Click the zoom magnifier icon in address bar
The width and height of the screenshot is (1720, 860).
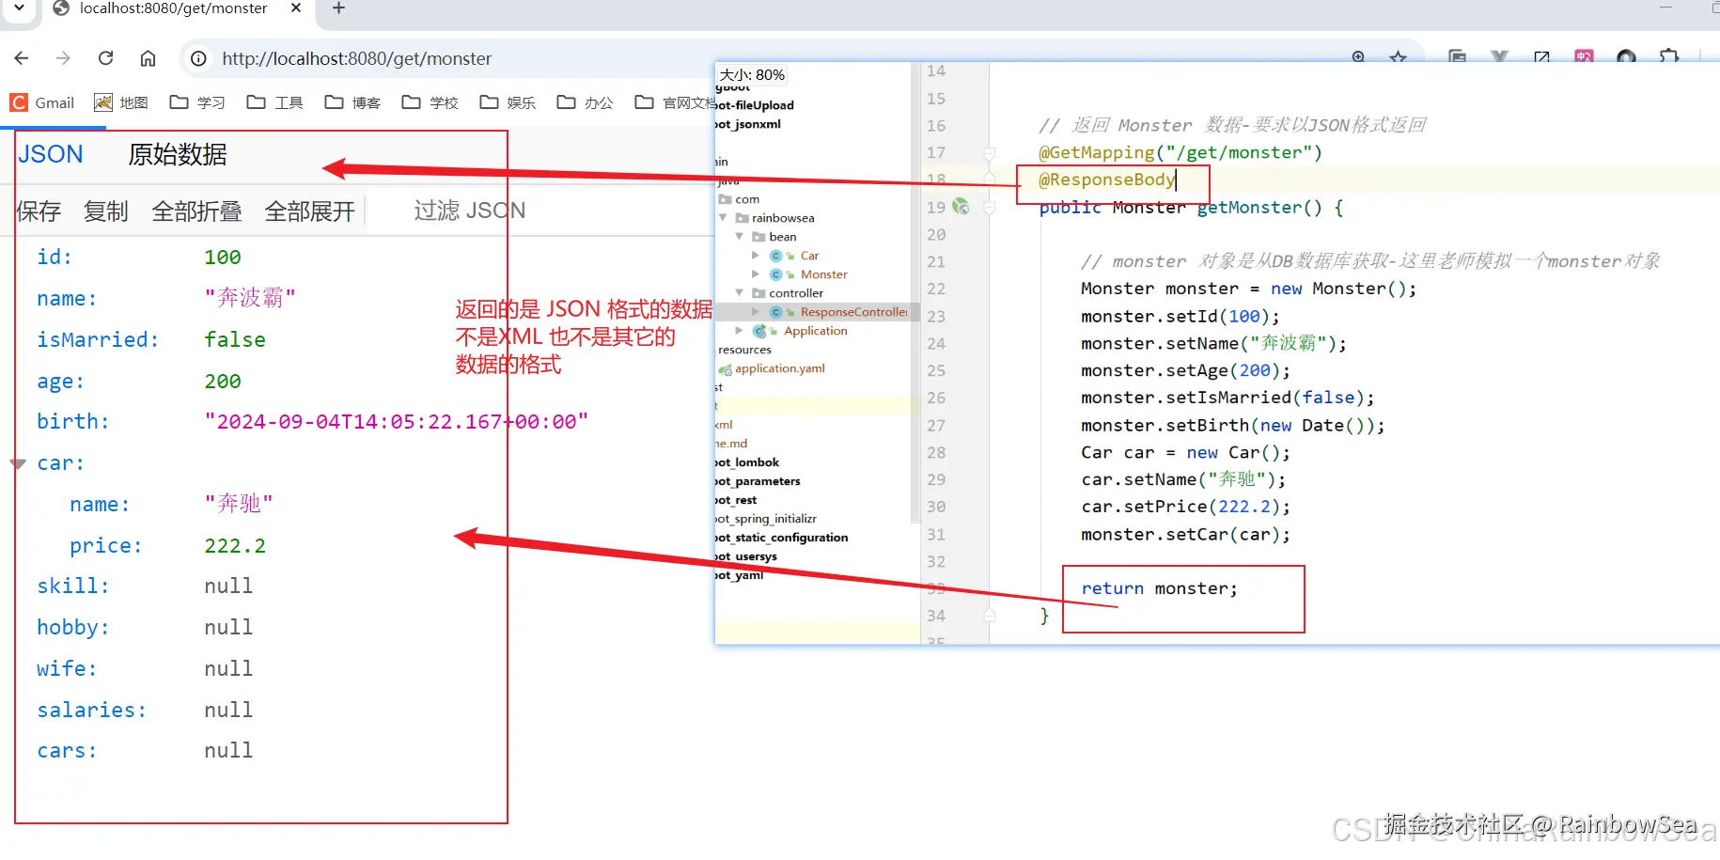click(1358, 56)
